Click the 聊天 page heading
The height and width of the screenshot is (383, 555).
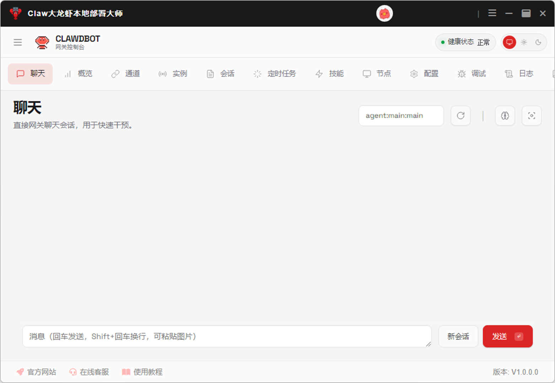[27, 107]
